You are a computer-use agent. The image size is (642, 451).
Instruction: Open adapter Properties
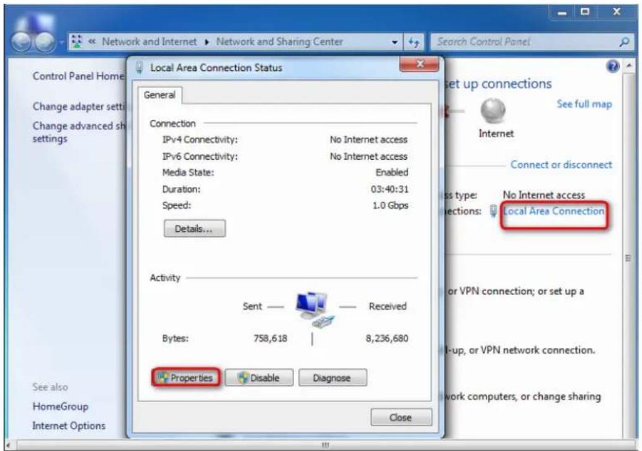186,378
